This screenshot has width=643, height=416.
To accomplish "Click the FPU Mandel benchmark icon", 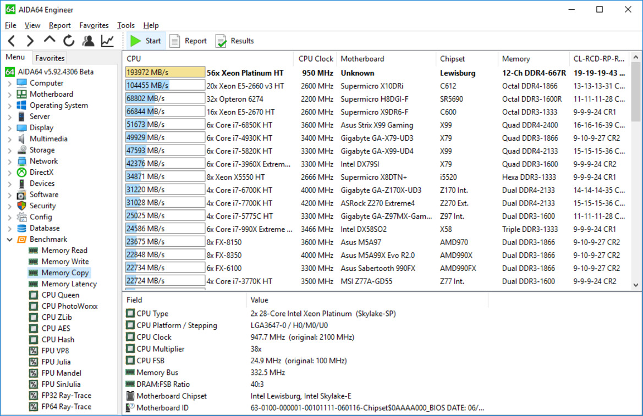I will click(x=34, y=373).
